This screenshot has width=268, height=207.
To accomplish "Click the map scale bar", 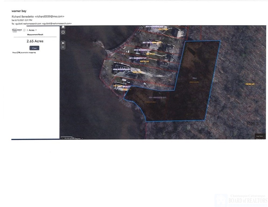I will click(x=67, y=137).
